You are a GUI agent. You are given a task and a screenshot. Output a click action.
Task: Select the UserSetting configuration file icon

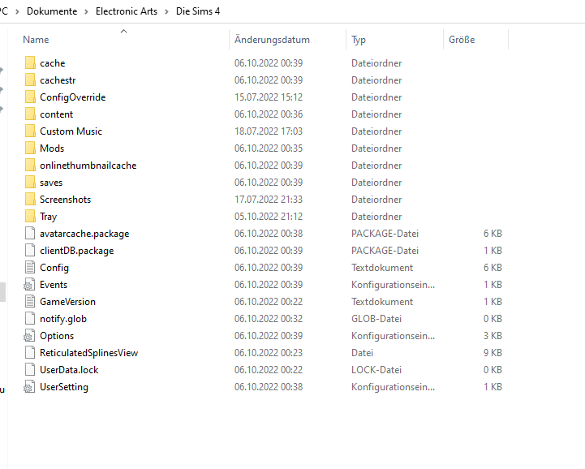(29, 387)
